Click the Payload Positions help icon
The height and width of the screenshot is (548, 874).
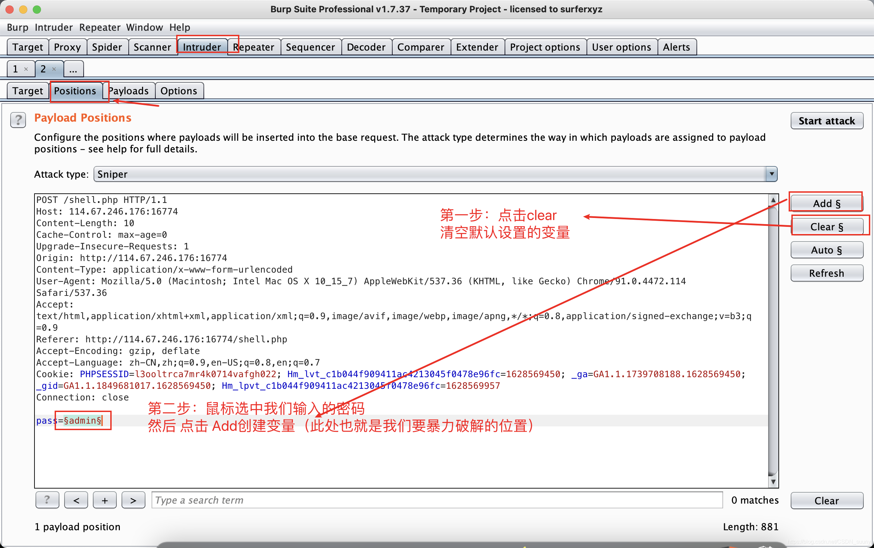(x=18, y=120)
